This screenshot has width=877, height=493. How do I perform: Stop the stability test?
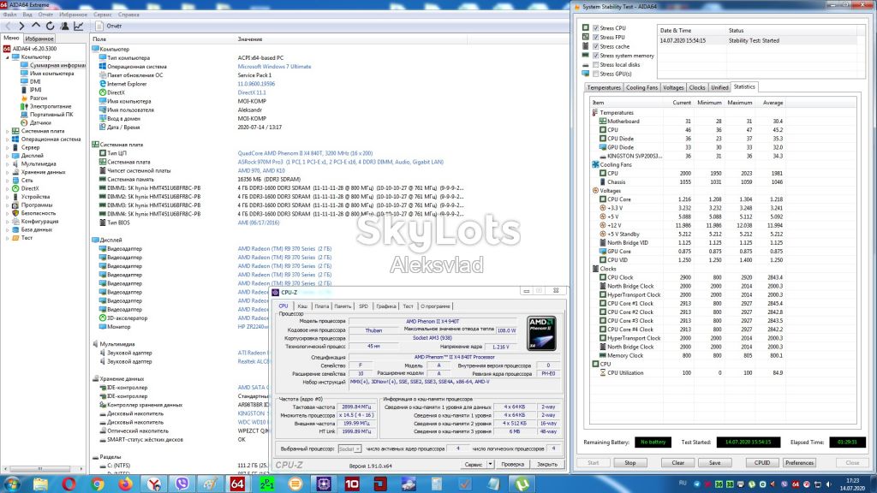(x=629, y=463)
